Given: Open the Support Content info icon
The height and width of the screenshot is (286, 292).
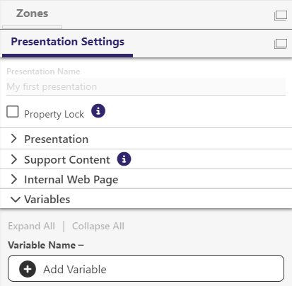Looking at the screenshot, I should [x=124, y=159].
